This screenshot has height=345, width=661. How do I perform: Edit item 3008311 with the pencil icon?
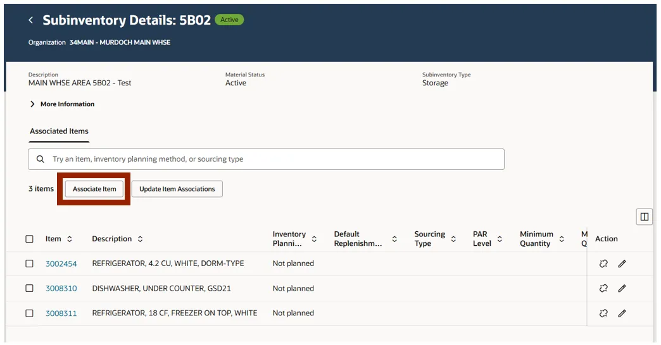[x=622, y=313]
